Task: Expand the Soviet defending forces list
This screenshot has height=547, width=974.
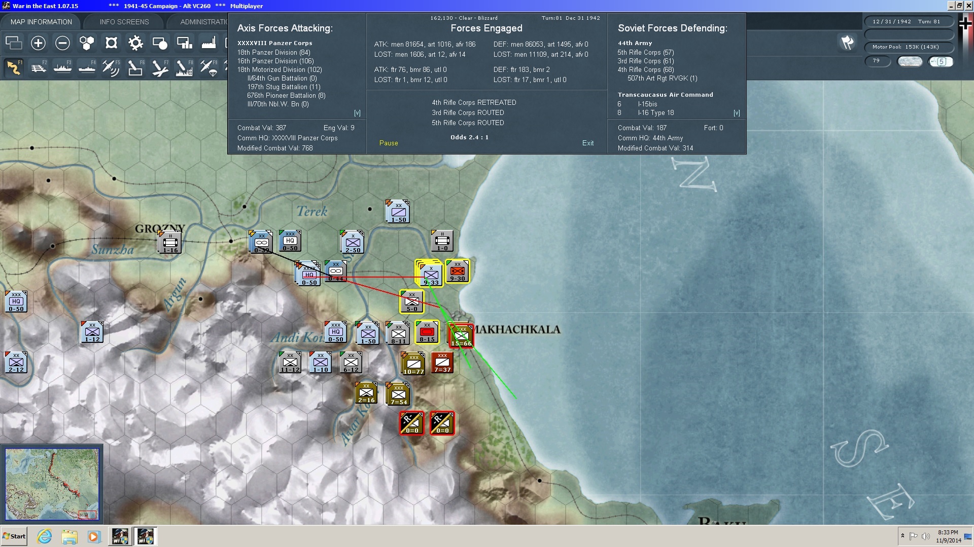Action: [737, 113]
